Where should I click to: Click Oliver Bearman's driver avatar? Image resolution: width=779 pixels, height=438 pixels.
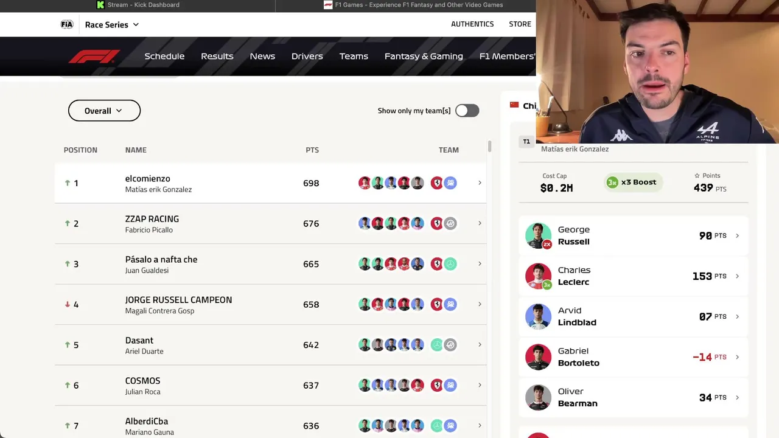click(538, 397)
